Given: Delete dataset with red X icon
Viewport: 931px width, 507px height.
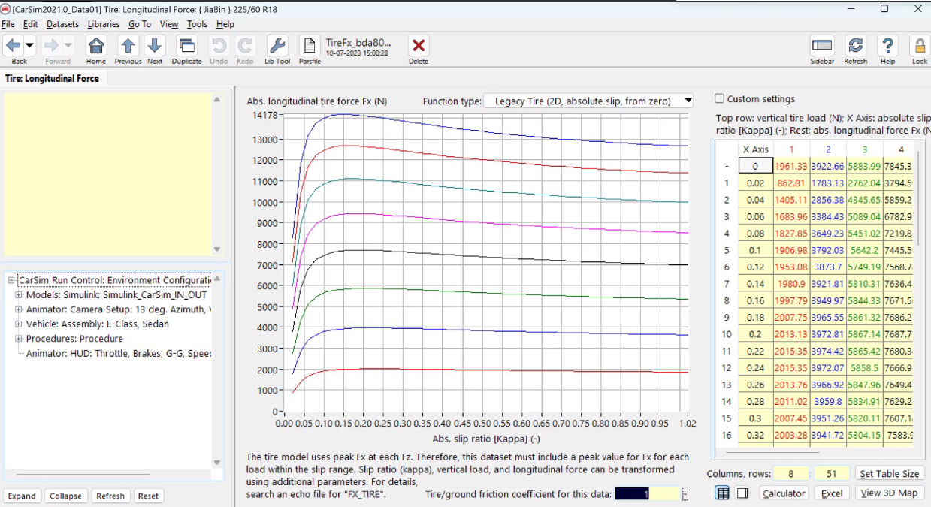Looking at the screenshot, I should (419, 46).
